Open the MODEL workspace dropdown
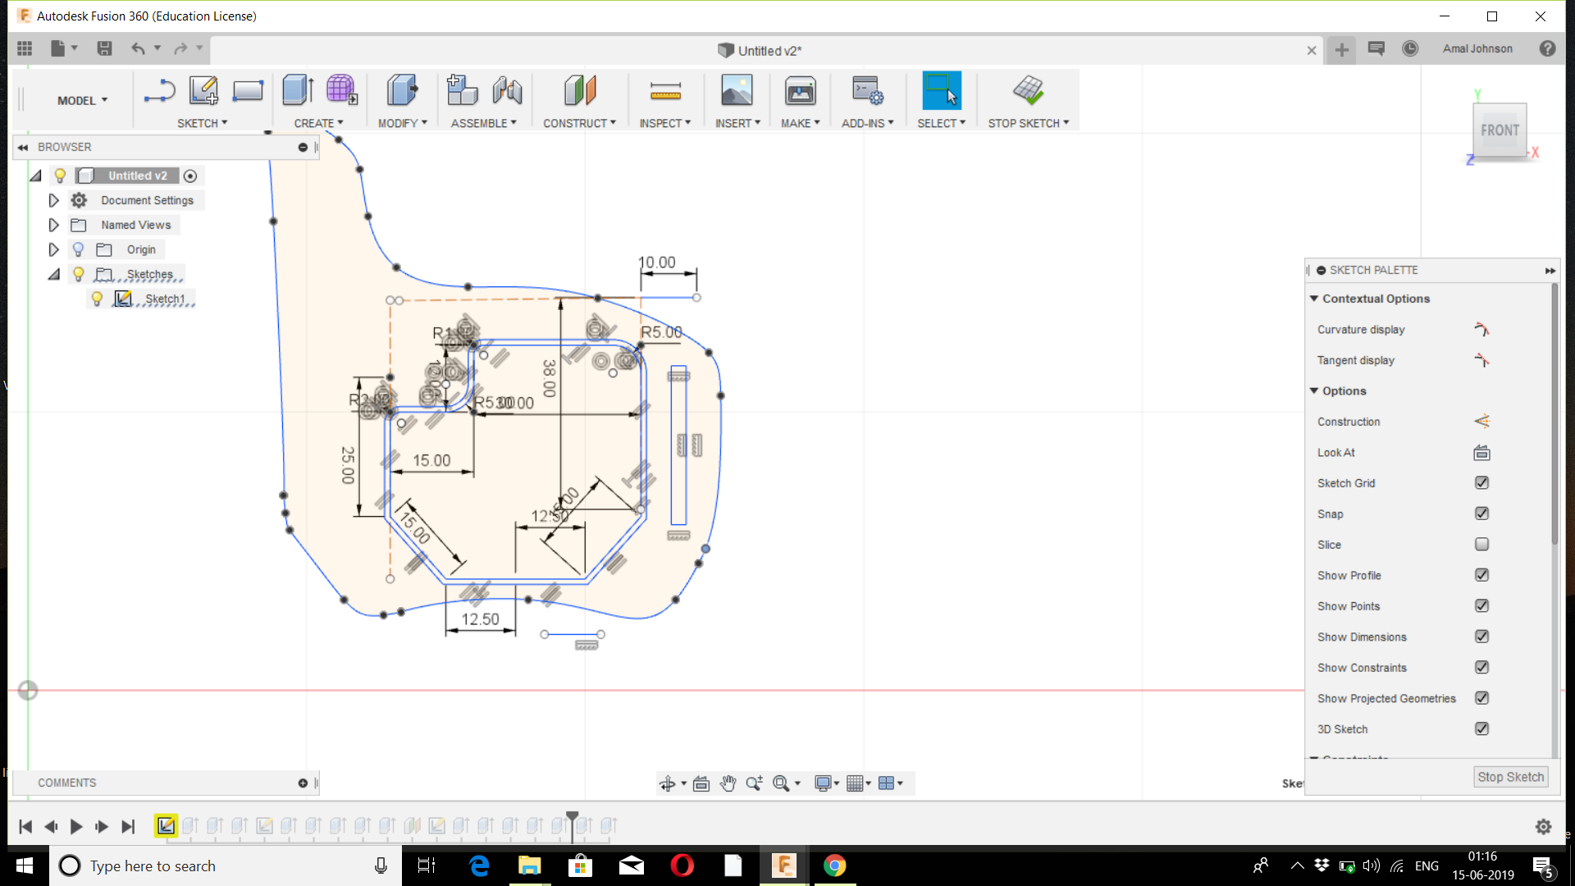The height and width of the screenshot is (886, 1575). (82, 100)
